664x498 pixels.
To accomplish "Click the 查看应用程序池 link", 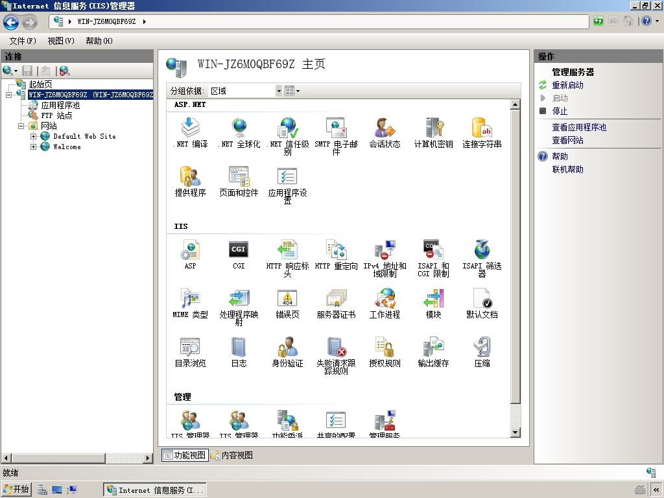I will pyautogui.click(x=579, y=127).
